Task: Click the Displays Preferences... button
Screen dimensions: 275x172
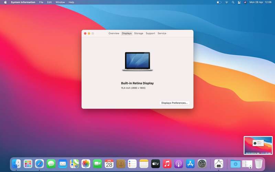Action: point(175,103)
